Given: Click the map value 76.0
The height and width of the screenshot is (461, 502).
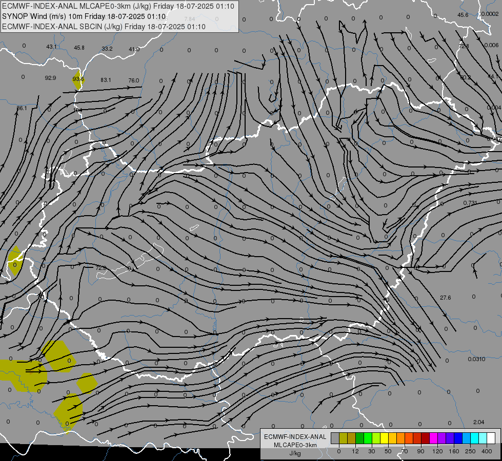Looking at the screenshot, I should [x=133, y=80].
